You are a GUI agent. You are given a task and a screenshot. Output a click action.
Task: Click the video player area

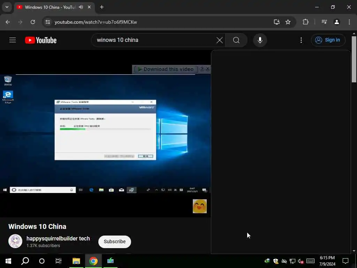coord(105,134)
